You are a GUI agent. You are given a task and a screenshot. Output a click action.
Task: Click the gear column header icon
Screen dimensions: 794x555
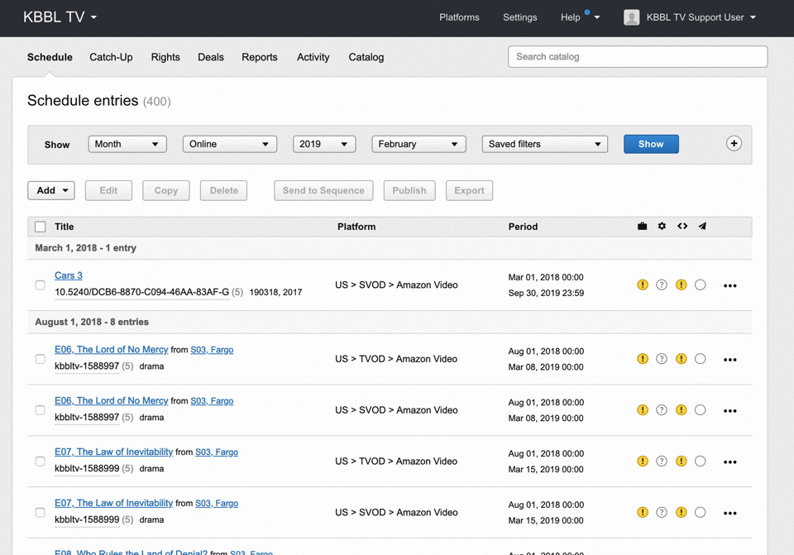(x=662, y=226)
